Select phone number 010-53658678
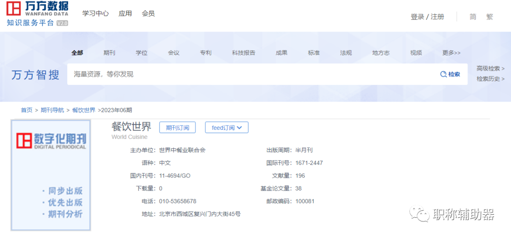This screenshot has height=237, width=511. [177, 201]
